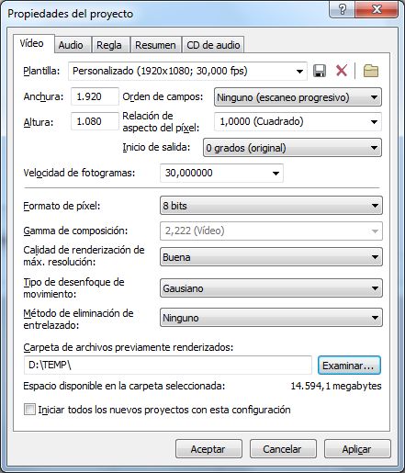Click the Anchura input field
The width and height of the screenshot is (405, 473).
[x=95, y=96]
